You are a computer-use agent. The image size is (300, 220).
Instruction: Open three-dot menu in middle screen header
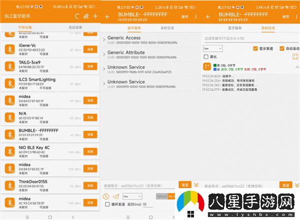coord(195,16)
